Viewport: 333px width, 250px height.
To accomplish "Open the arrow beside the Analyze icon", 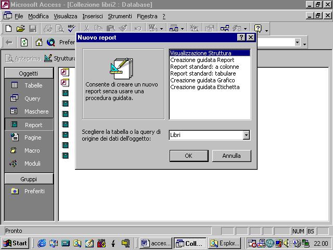I will (x=182, y=29).
